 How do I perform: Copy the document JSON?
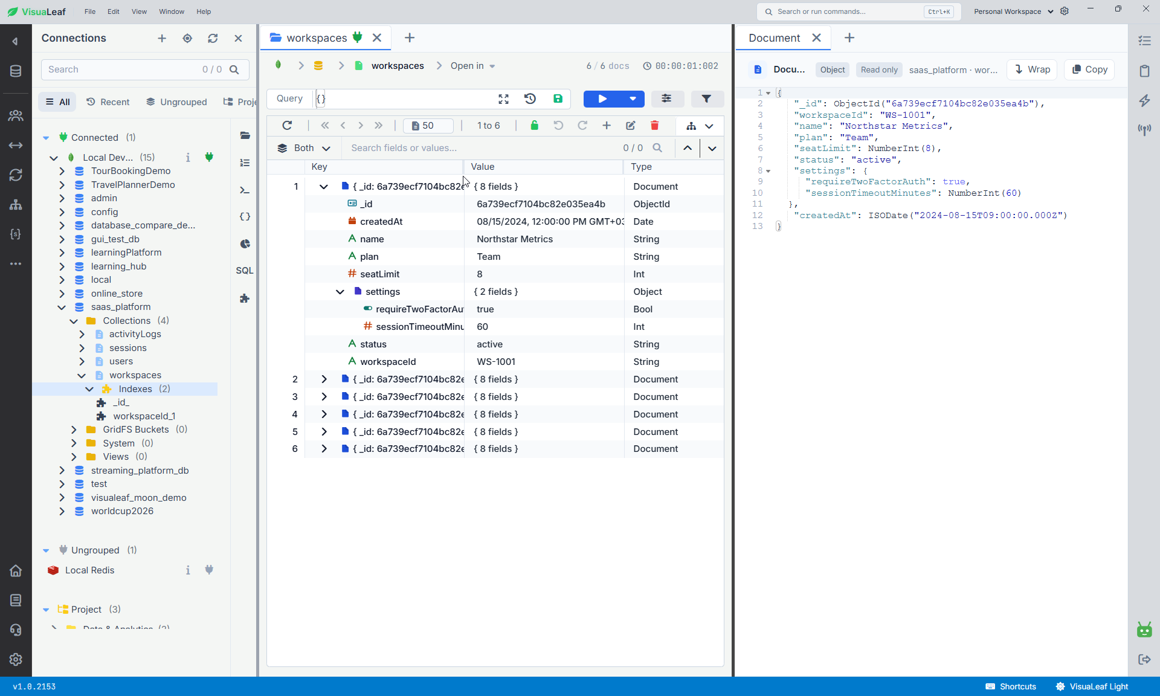[1089, 69]
